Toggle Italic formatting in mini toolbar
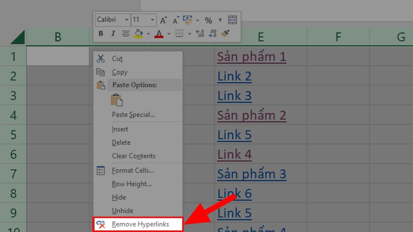 click(x=113, y=34)
